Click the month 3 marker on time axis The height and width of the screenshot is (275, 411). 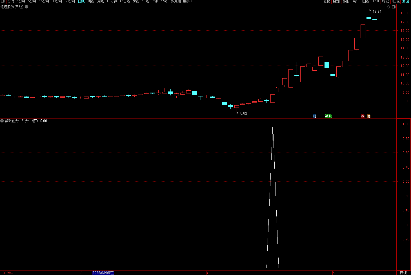(81, 273)
